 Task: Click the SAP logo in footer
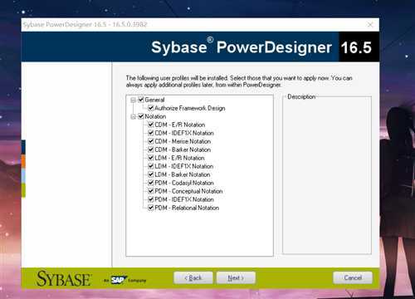(119, 280)
